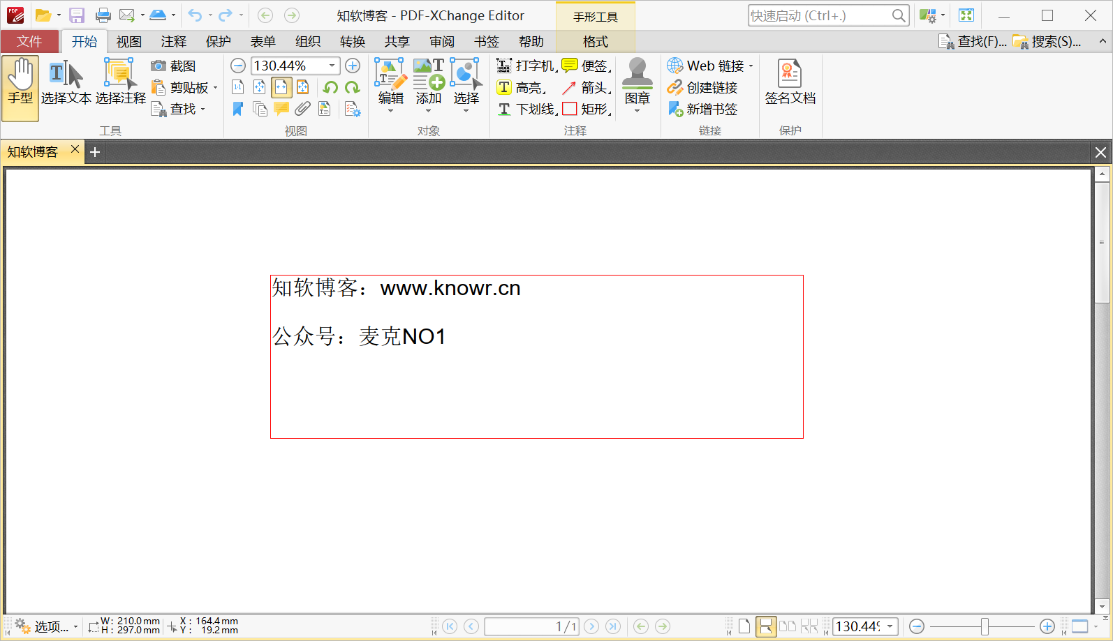Open the File (文件) menu
This screenshot has height=641, width=1113.
tap(29, 42)
